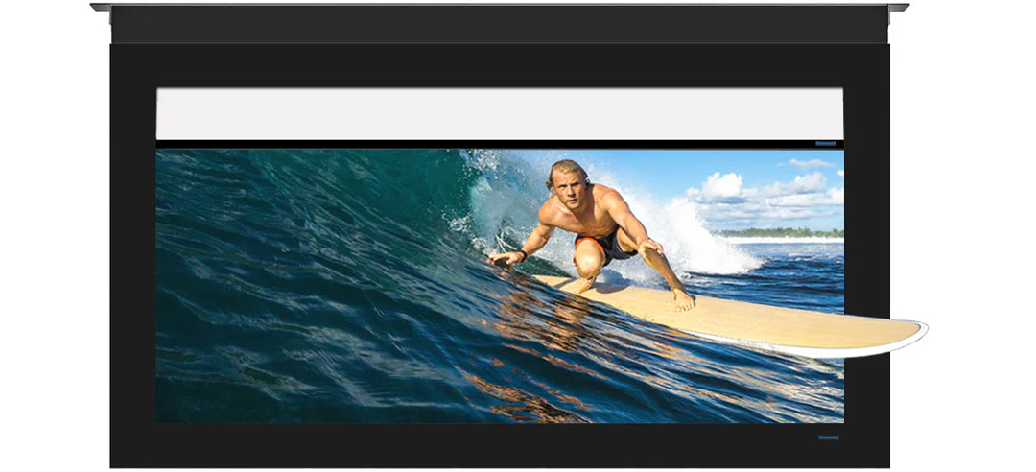
Task: Click the left mounting flange of housing
Action: [x=101, y=8]
